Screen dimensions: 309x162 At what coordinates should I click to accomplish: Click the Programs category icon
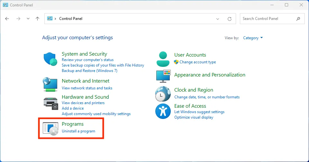(50, 128)
